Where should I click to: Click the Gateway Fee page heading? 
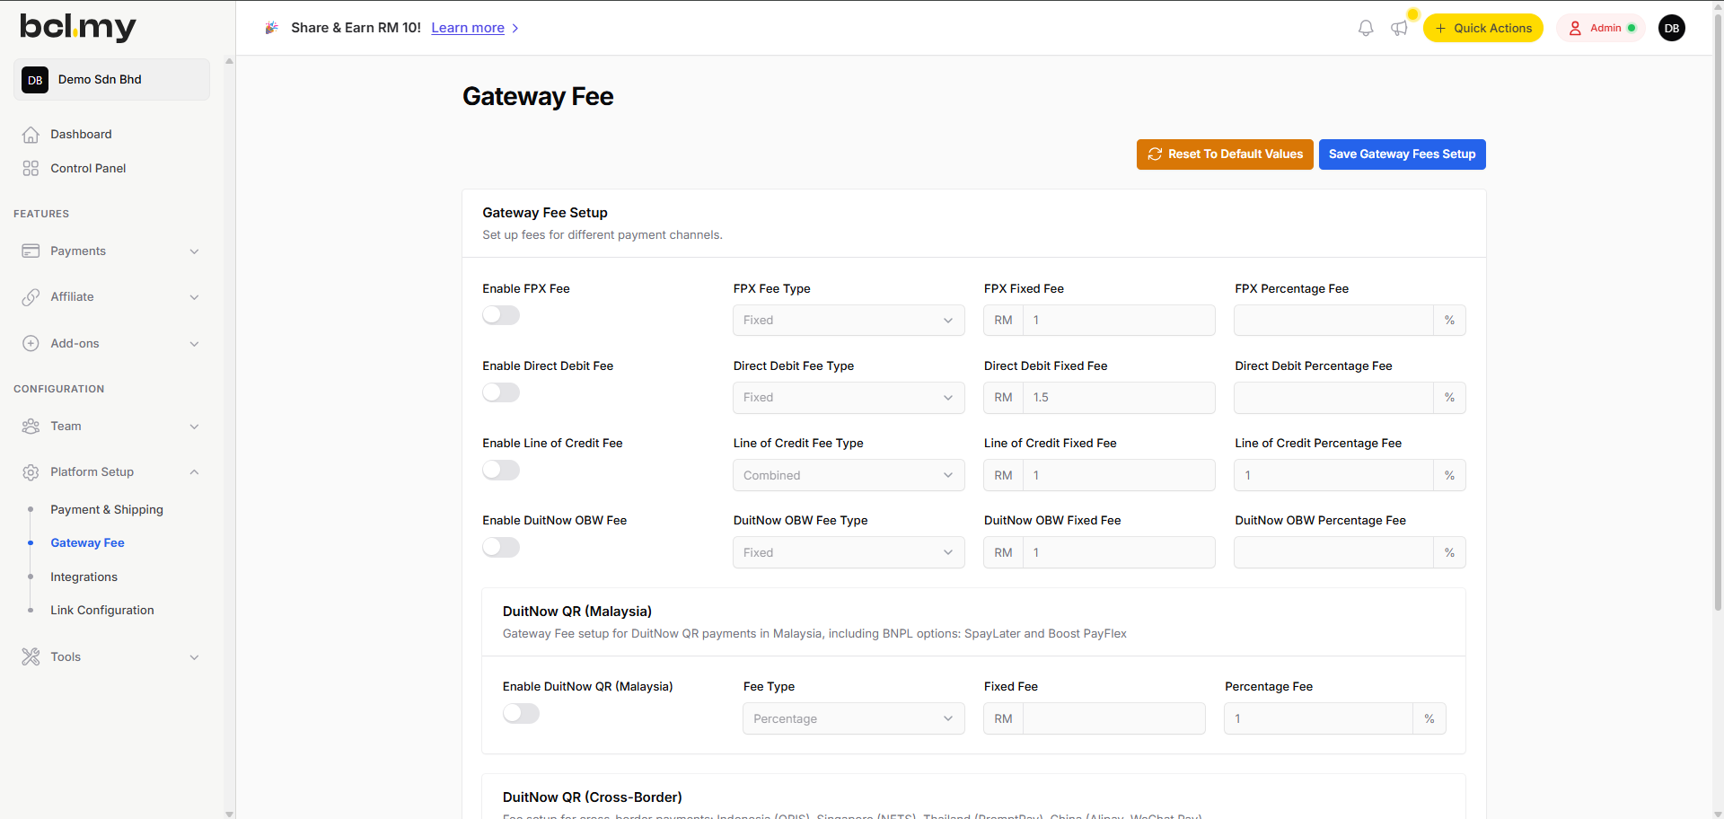[538, 97]
